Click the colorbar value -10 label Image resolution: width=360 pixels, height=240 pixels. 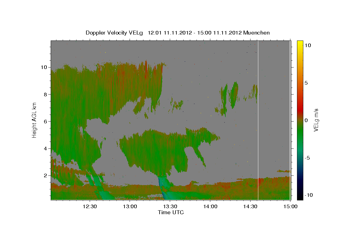point(309,195)
